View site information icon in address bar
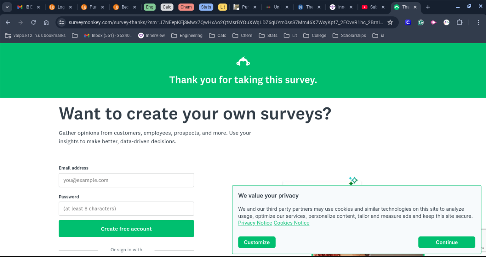The image size is (486, 257). (x=62, y=22)
